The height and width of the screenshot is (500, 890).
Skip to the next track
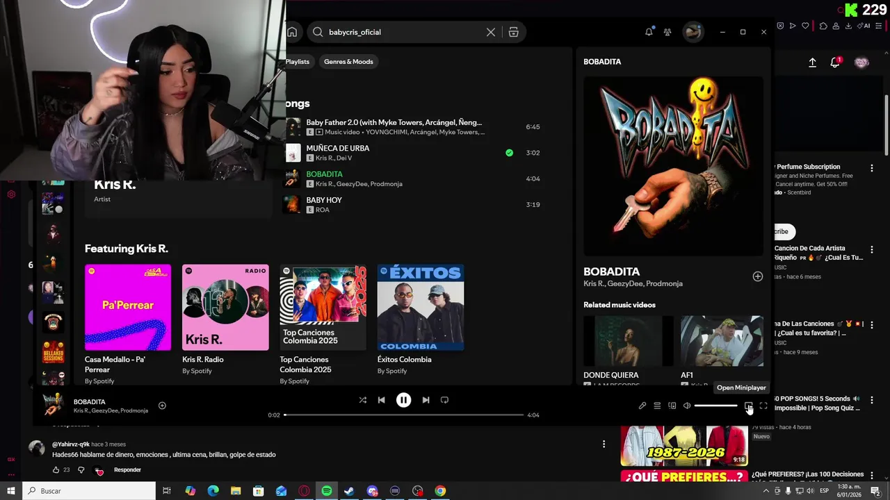426,400
